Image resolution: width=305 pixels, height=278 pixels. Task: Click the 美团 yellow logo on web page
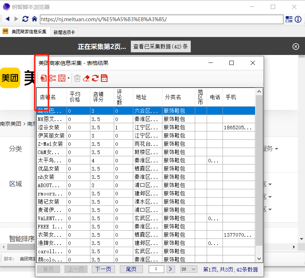click(x=10, y=78)
